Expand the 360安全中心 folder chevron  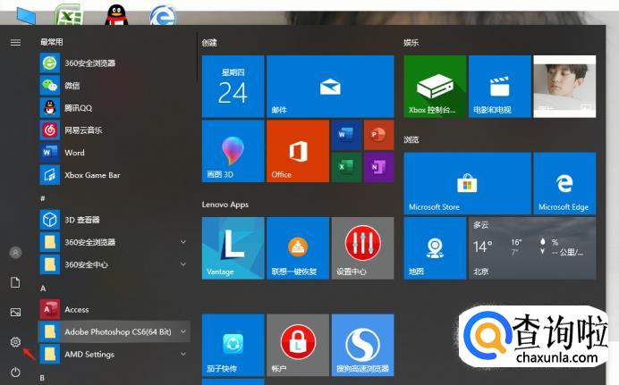tap(183, 264)
